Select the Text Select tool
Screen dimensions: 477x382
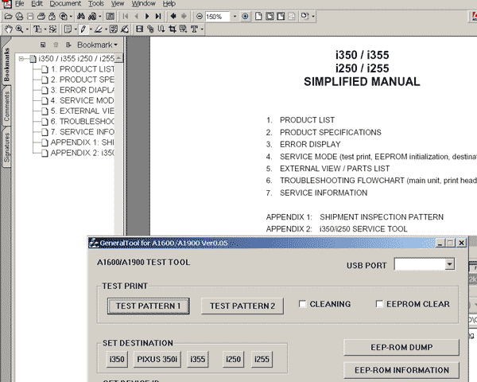click(x=37, y=29)
